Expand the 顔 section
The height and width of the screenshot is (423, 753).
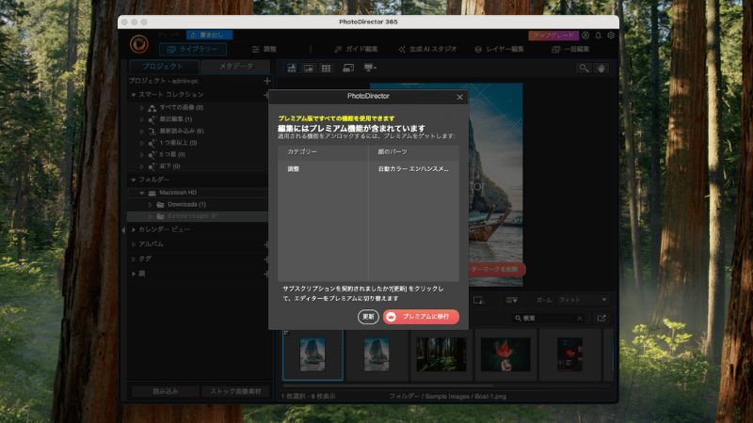click(134, 274)
